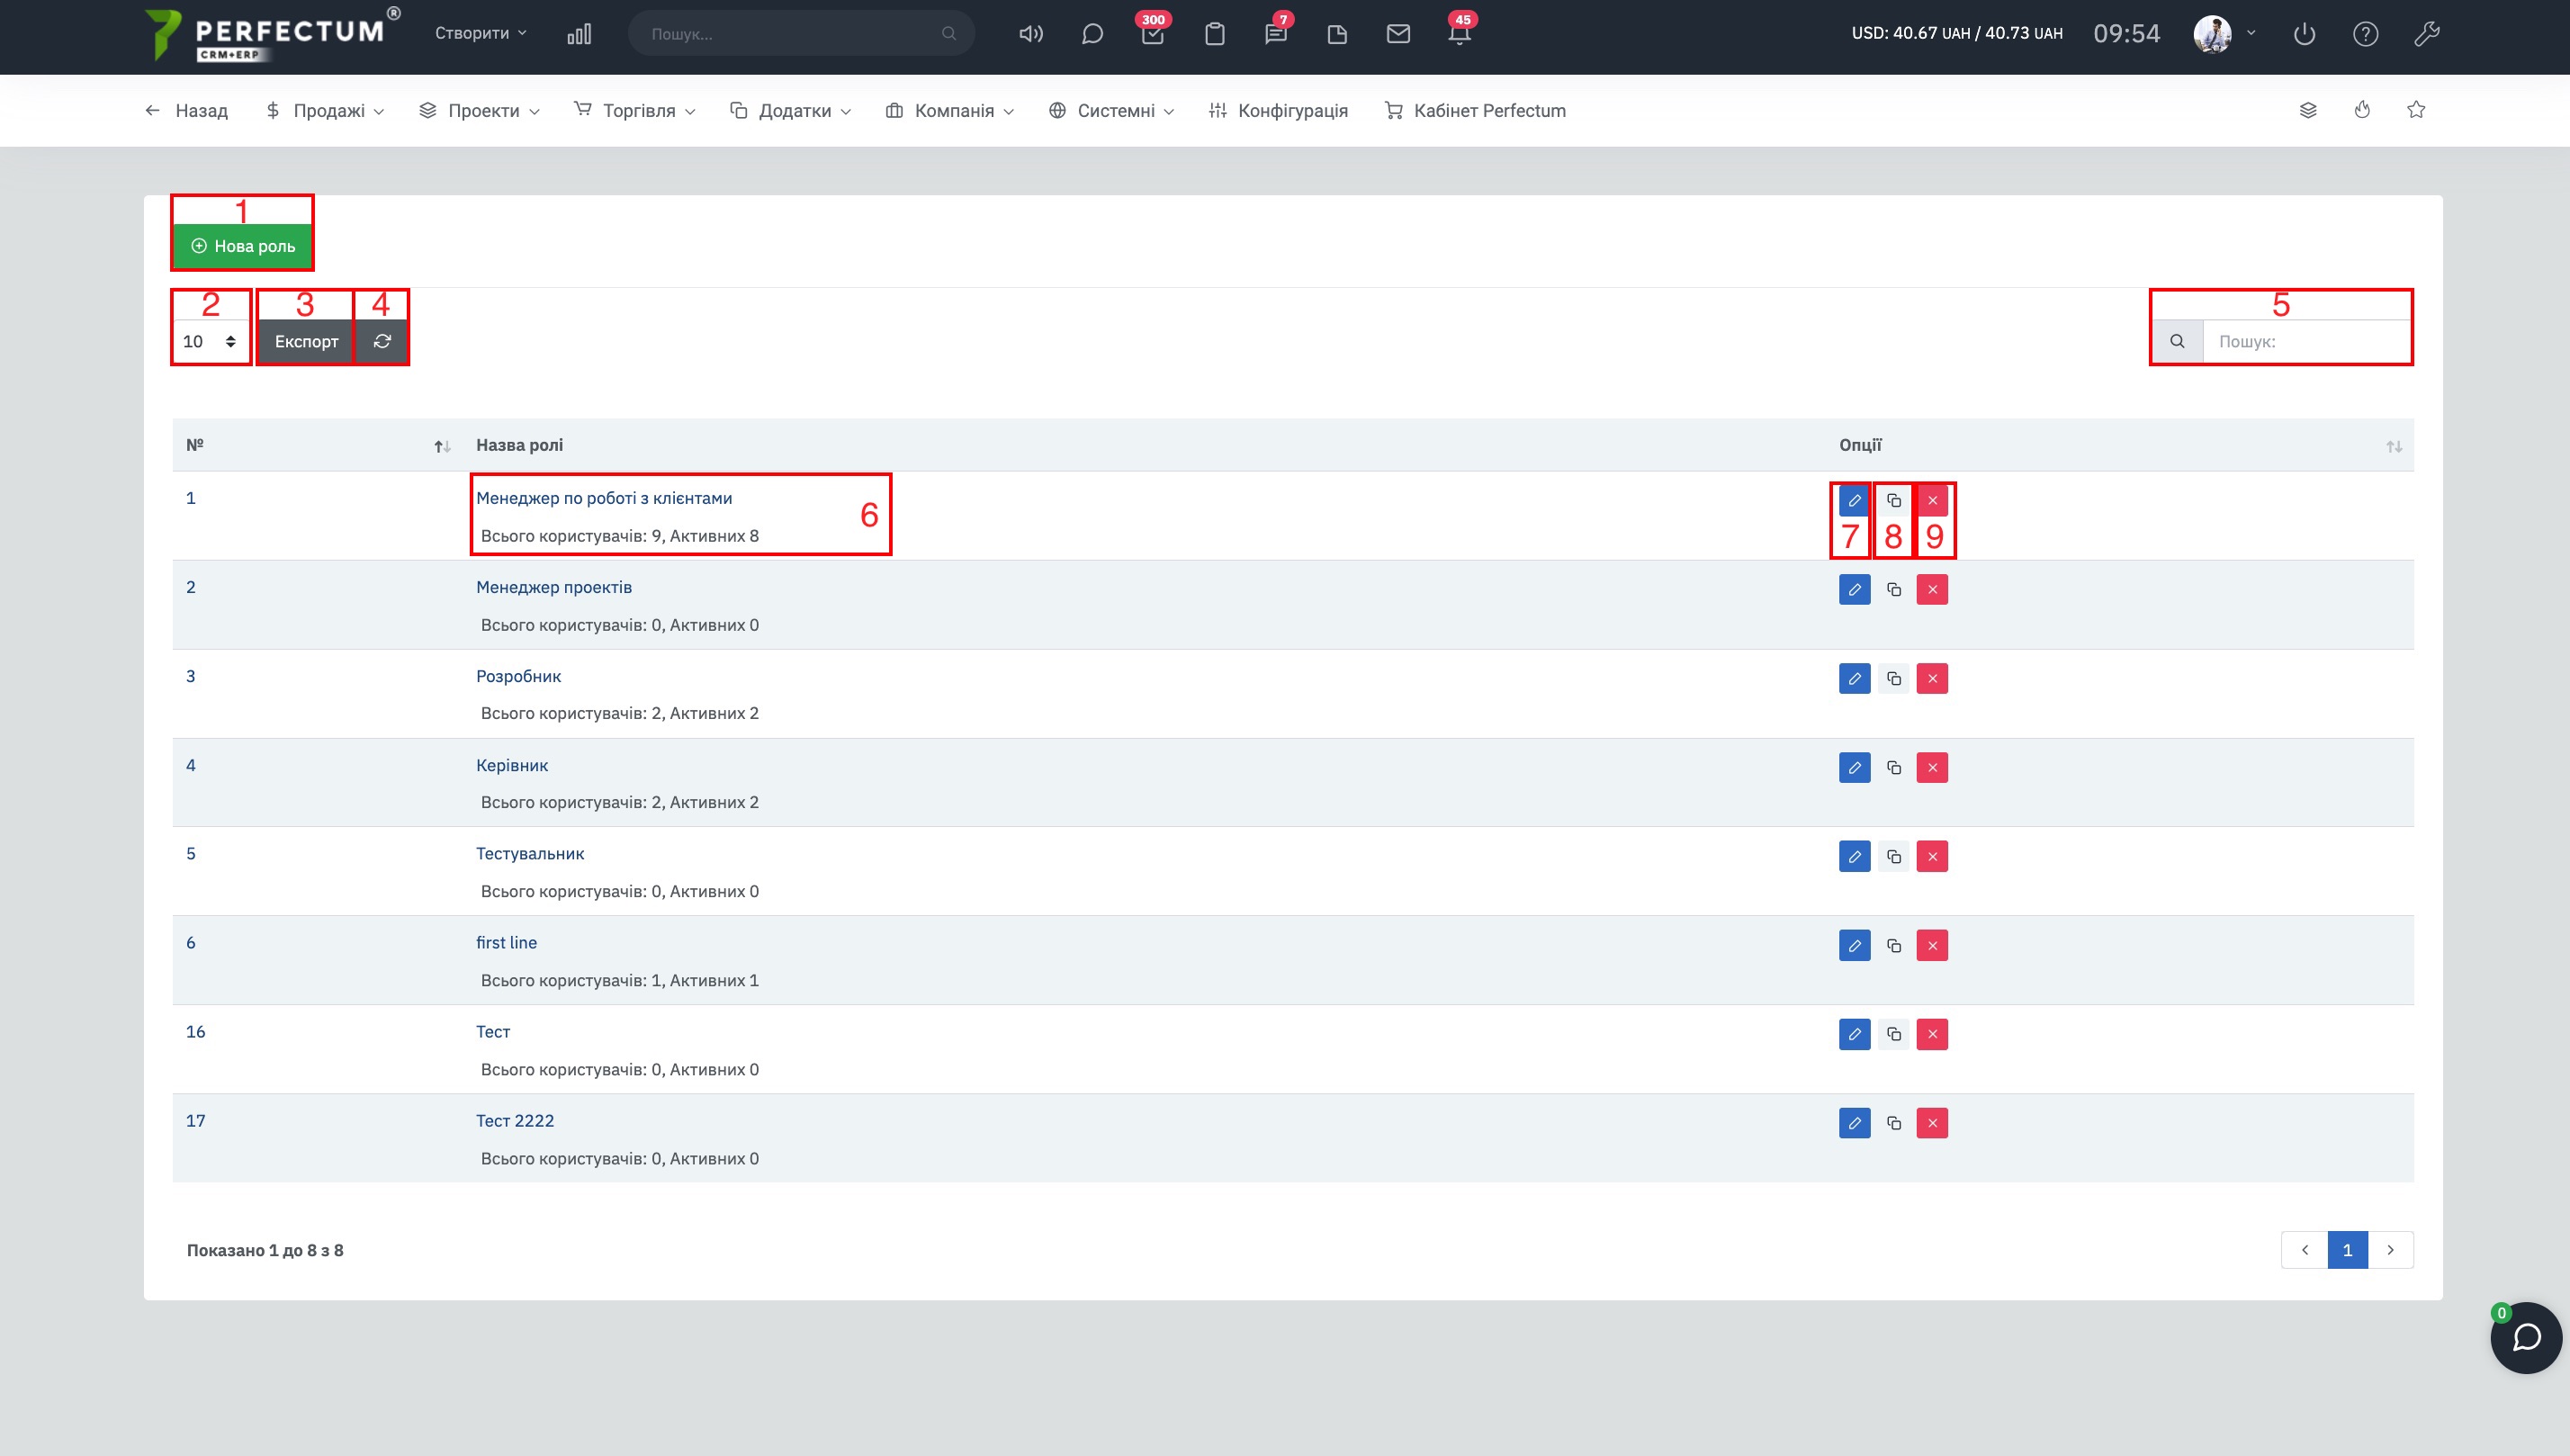
Task: Click the table Пошук input field
Action: tap(2306, 341)
